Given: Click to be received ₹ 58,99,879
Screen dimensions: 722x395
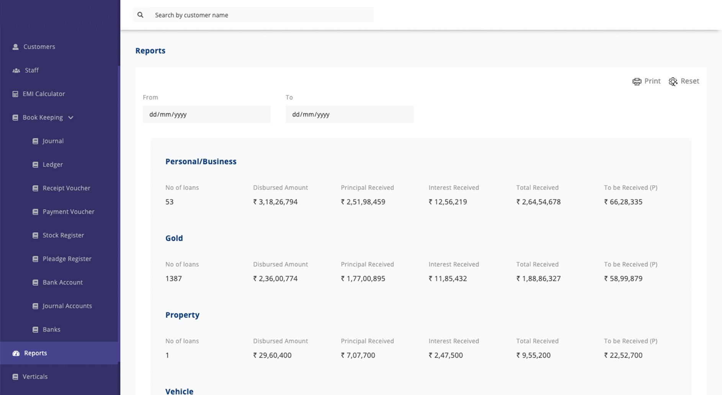Looking at the screenshot, I should (623, 279).
